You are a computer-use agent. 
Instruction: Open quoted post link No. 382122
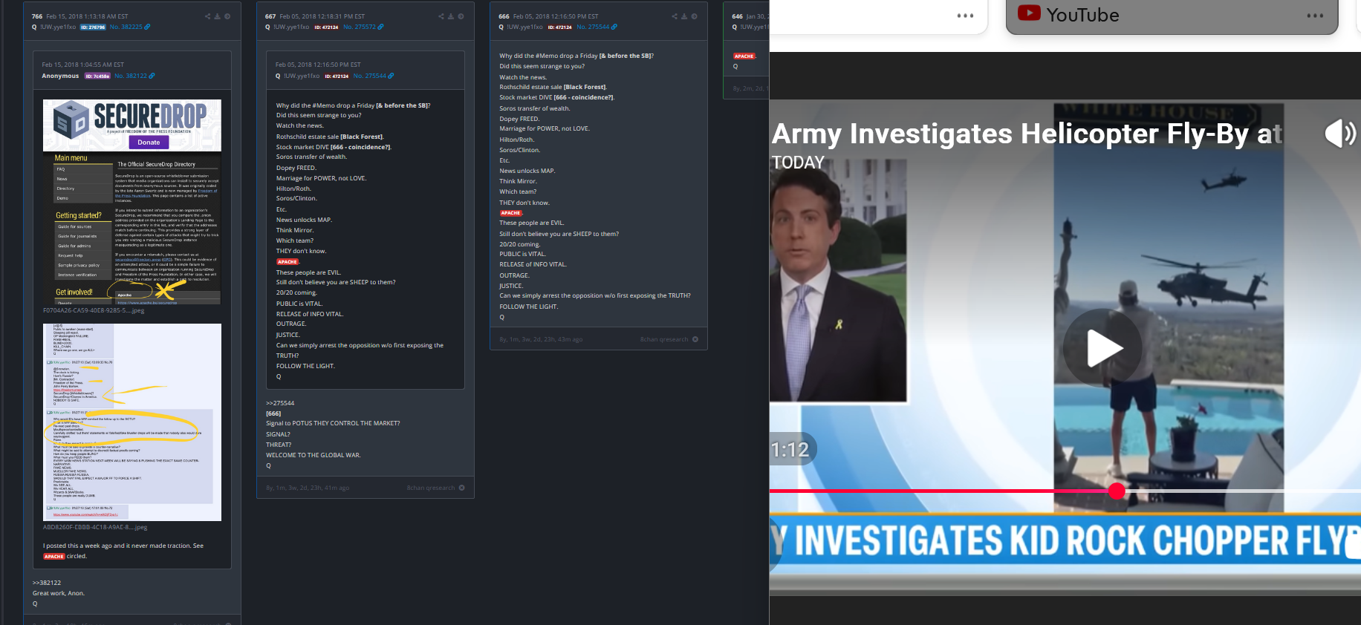pyautogui.click(x=131, y=76)
